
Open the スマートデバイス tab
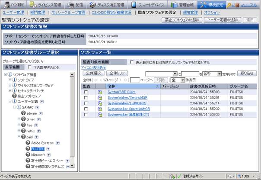pos(147,5)
